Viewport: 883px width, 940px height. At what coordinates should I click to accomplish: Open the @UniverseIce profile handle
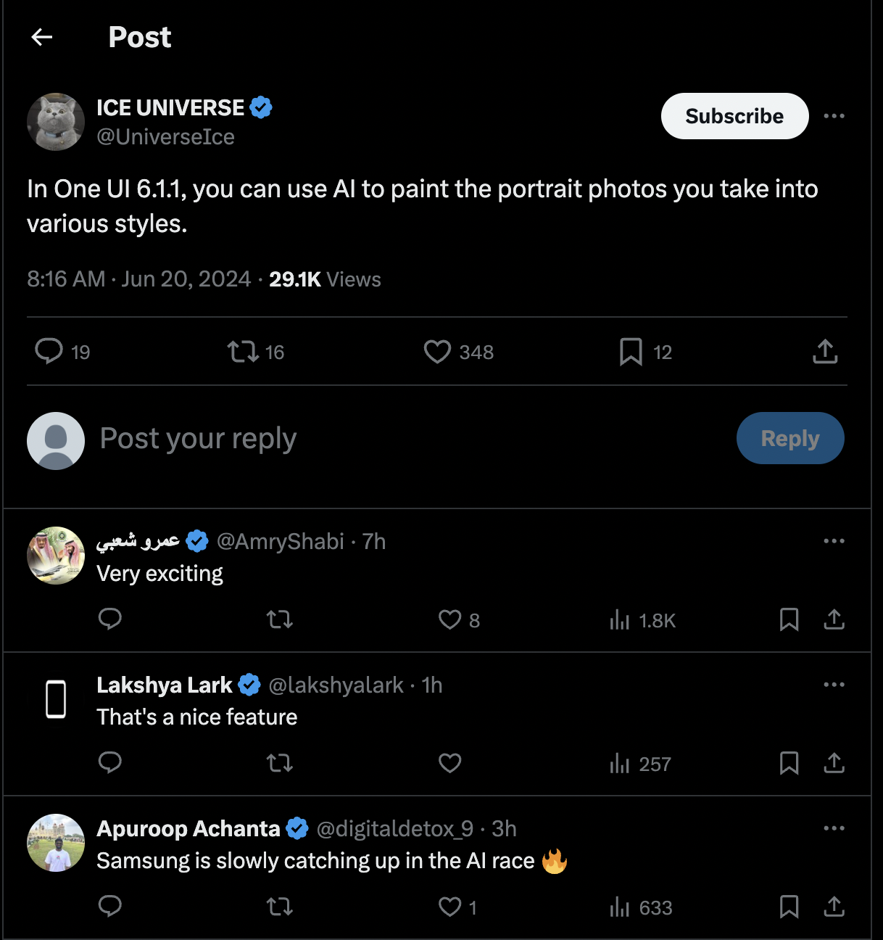point(165,137)
